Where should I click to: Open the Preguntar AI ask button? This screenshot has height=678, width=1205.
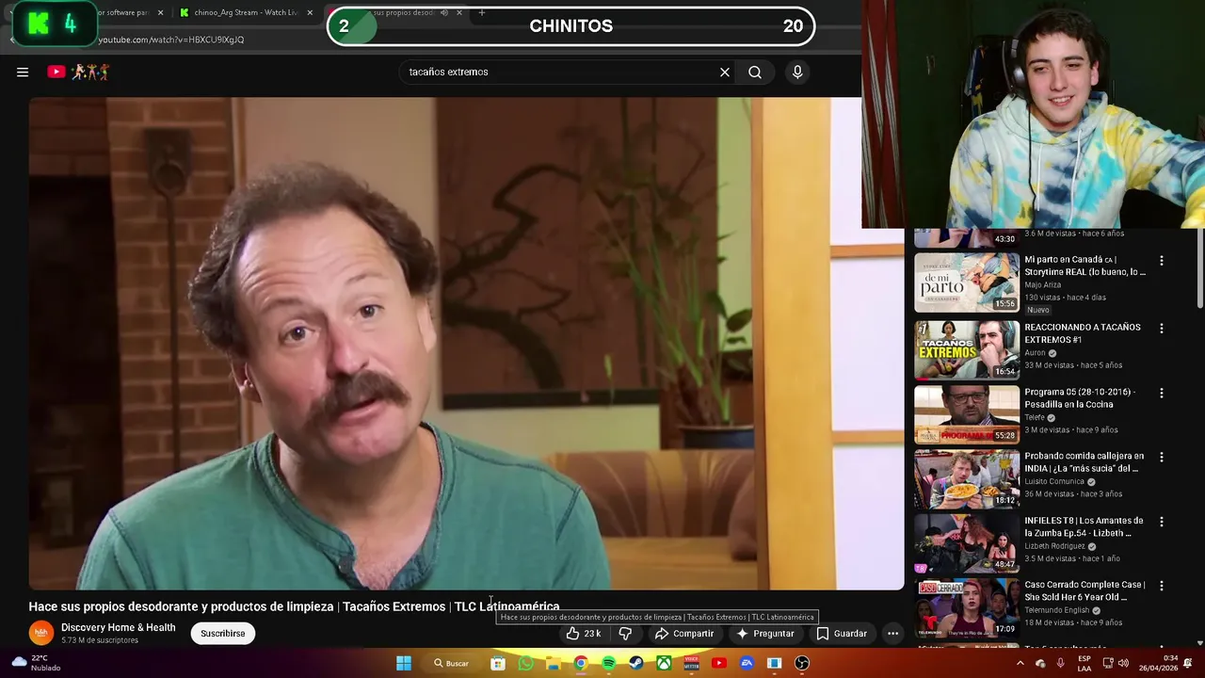coord(764,634)
